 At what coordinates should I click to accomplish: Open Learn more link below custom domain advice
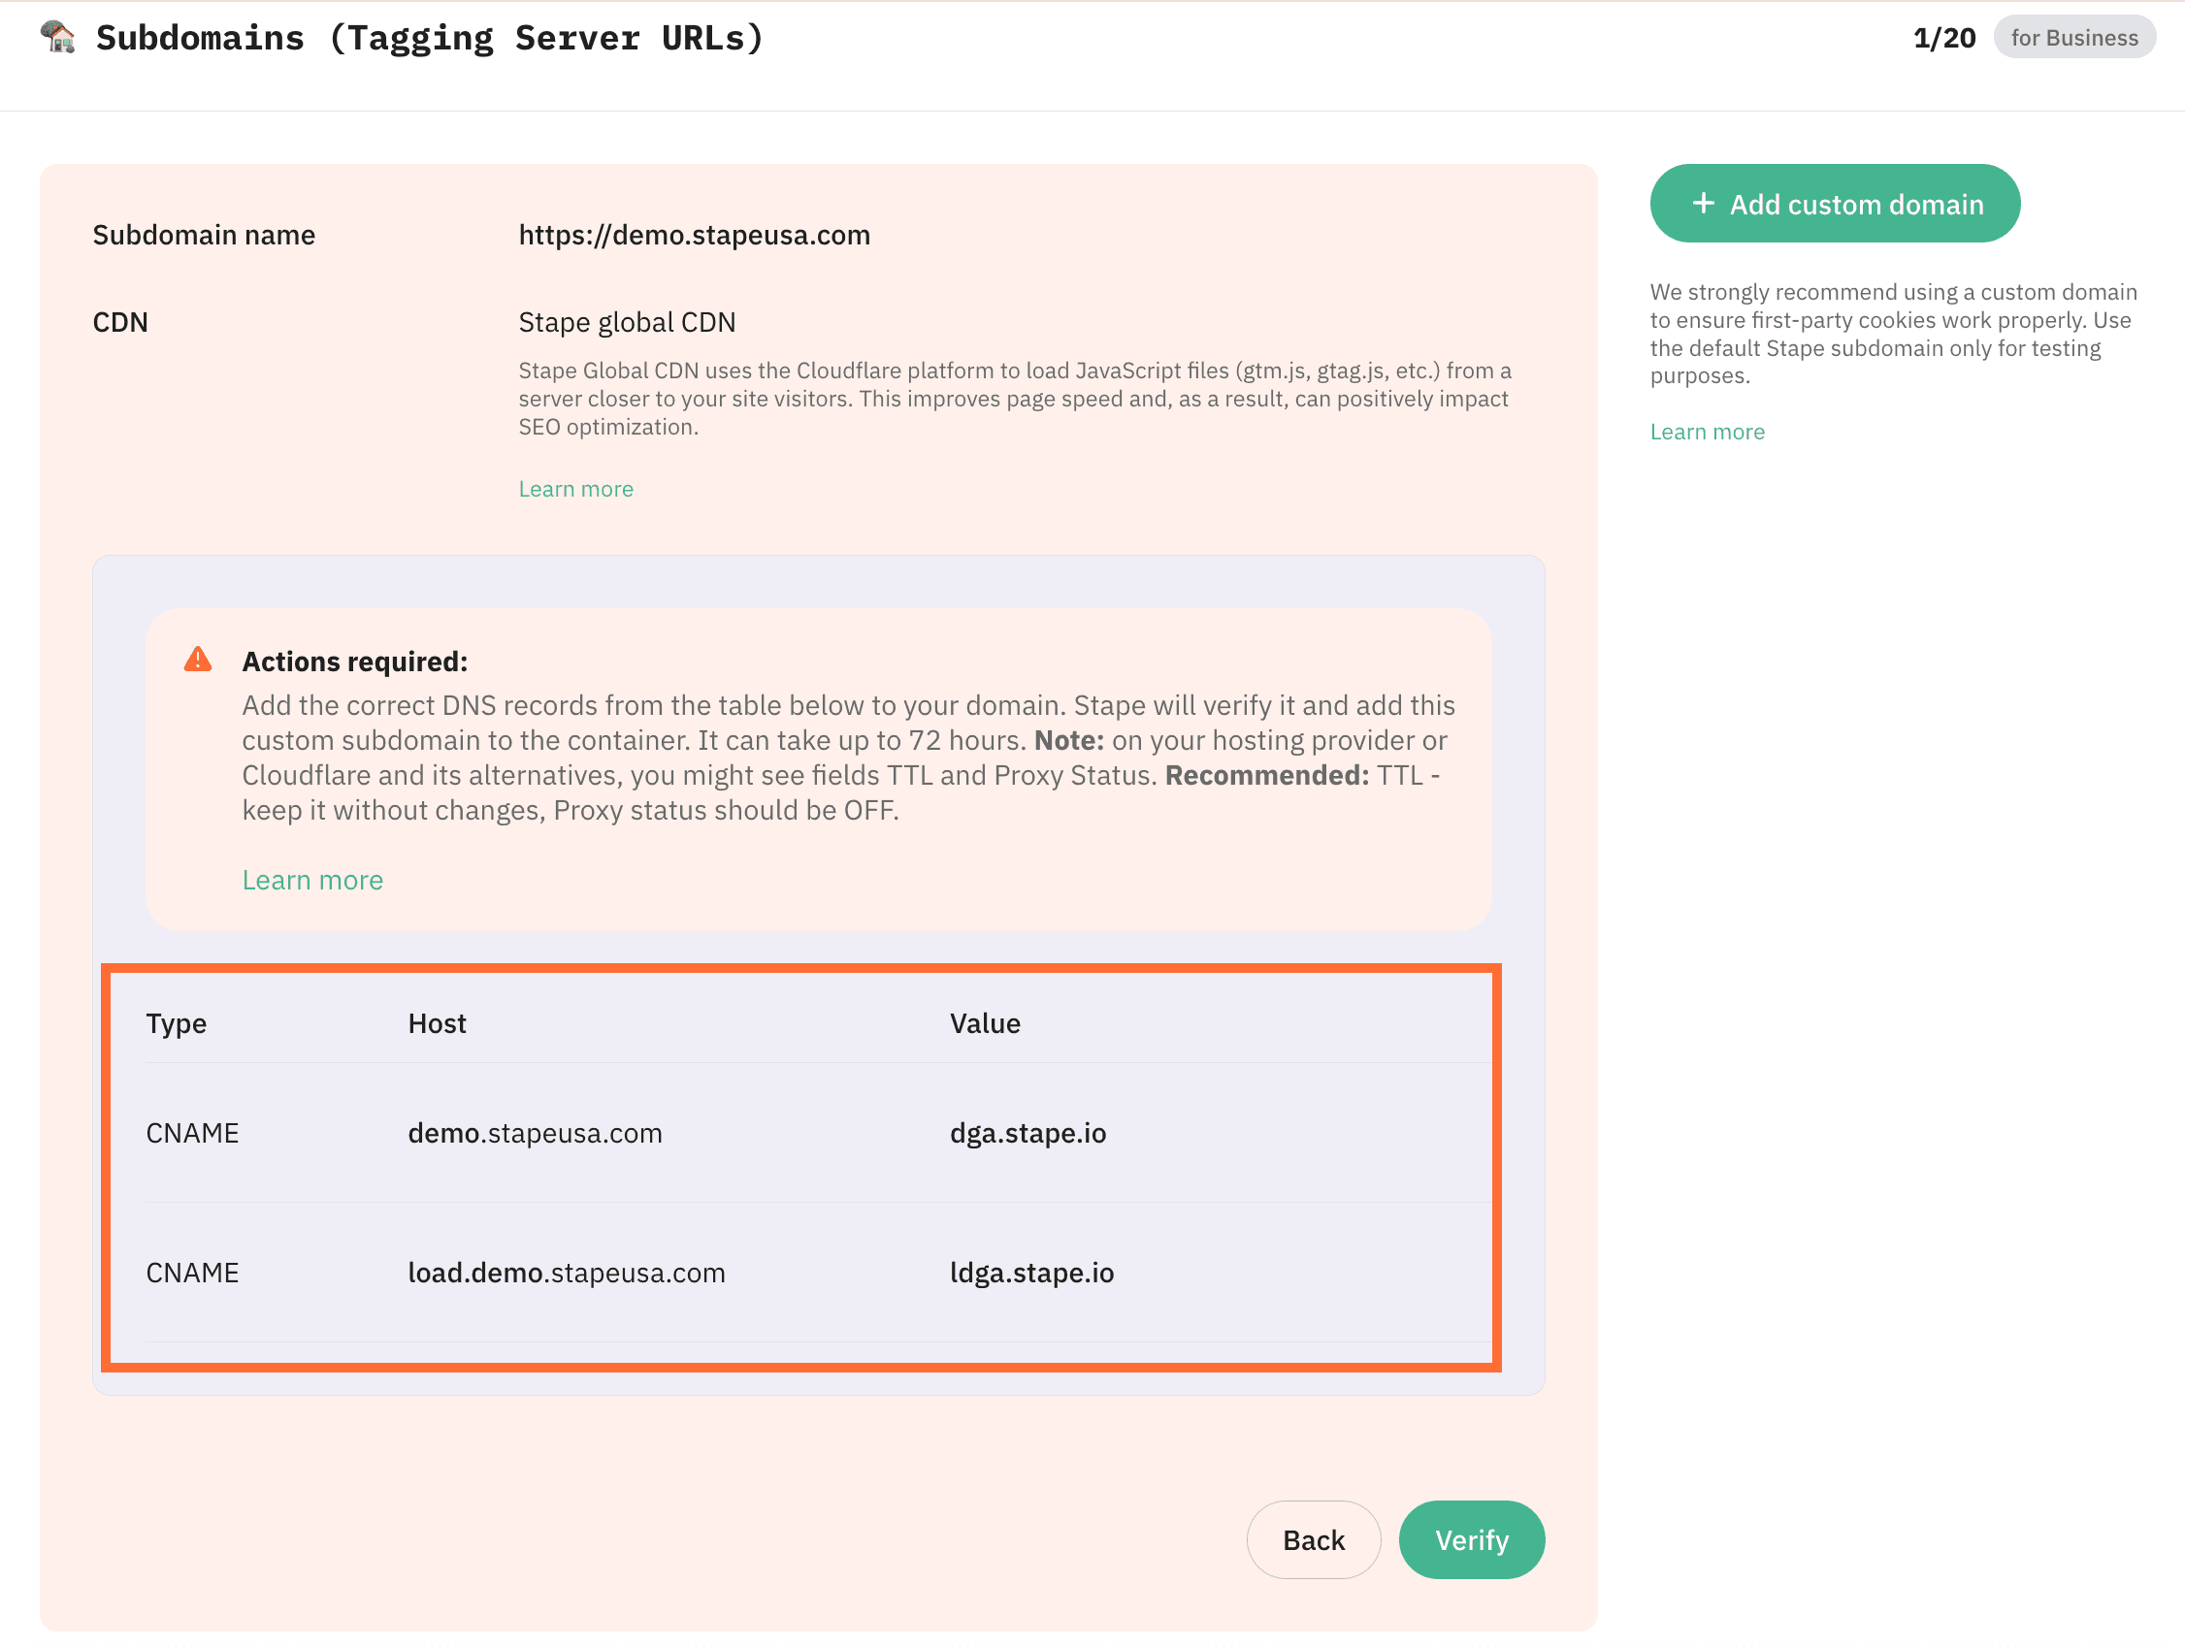pos(1707,432)
